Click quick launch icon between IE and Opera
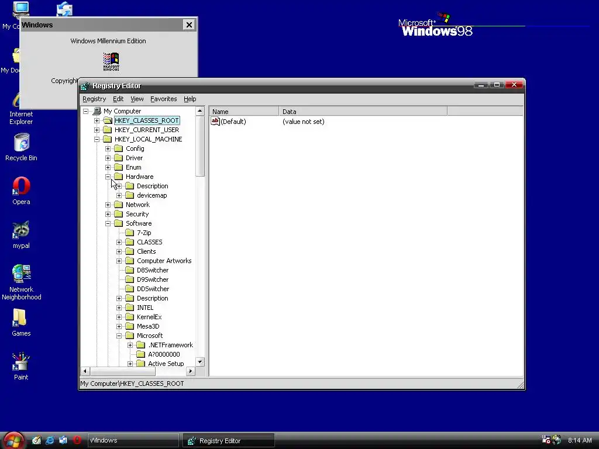This screenshot has width=599, height=449. pyautogui.click(x=63, y=440)
